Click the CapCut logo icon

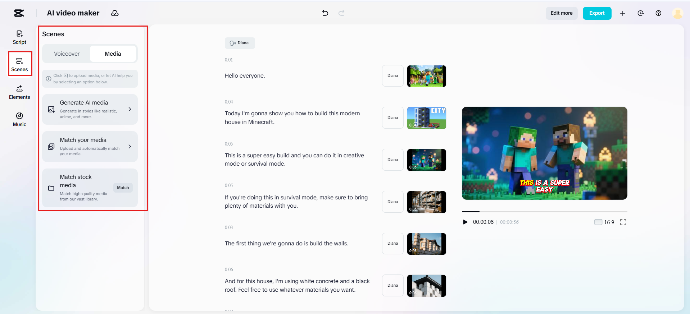(19, 13)
